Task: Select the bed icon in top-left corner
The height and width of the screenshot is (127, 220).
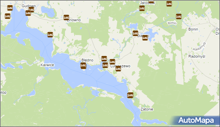Action: pyautogui.click(x=10, y=8)
